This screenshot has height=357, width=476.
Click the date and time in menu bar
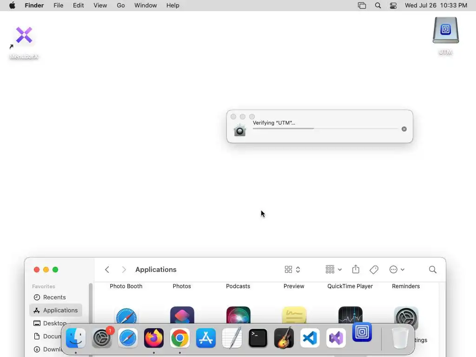[x=436, y=6]
